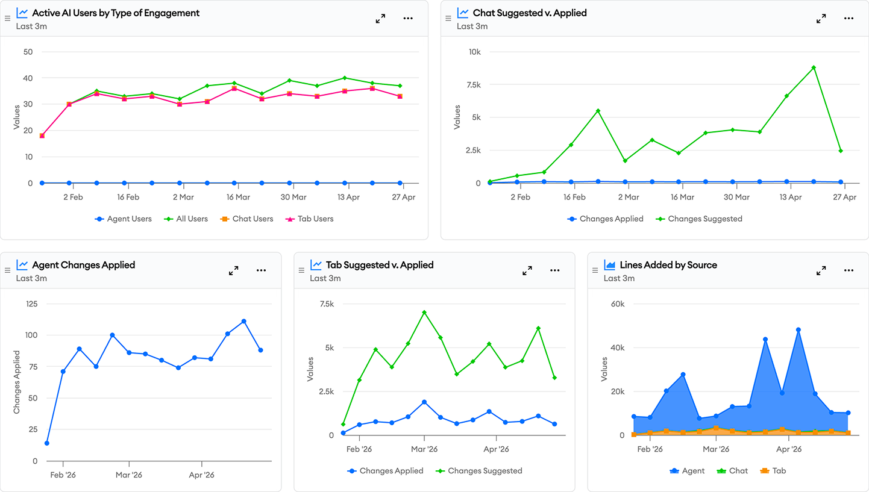Click the Agent lines peak point near Apr '26

point(798,330)
